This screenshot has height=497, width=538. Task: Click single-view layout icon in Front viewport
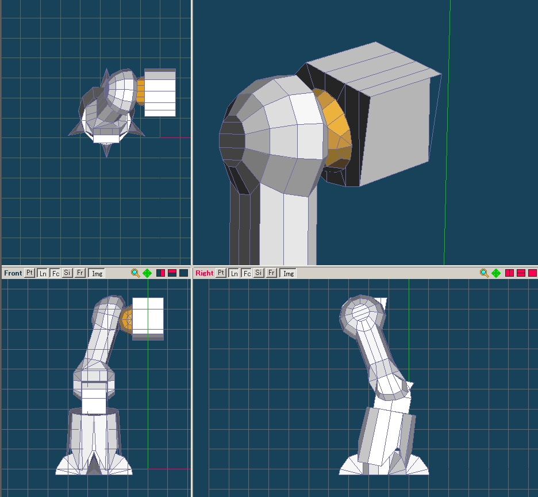point(183,273)
